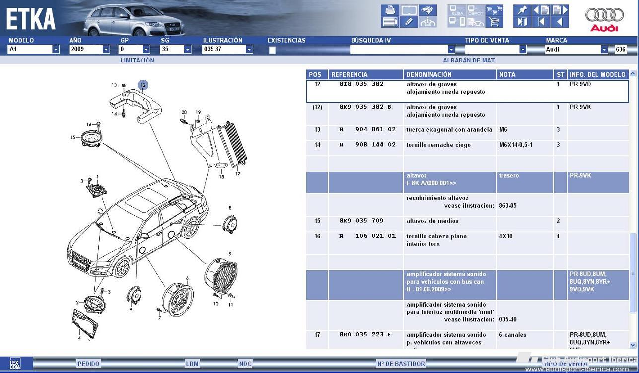Go to next illustration page icon
Screen dimensions: 639x373
point(560,10)
